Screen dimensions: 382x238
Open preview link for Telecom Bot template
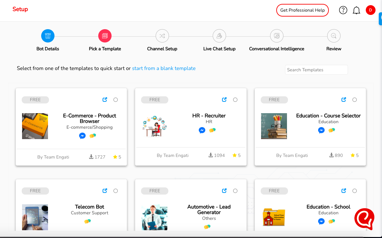coord(105,191)
